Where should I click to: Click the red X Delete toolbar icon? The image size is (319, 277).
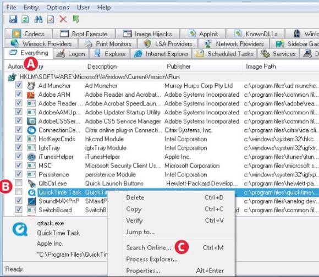(63, 19)
